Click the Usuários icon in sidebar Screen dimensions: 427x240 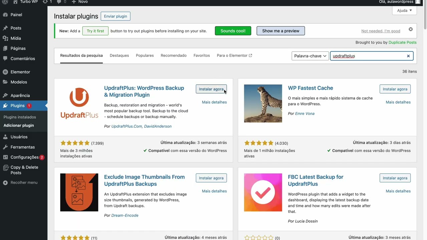tap(5, 137)
